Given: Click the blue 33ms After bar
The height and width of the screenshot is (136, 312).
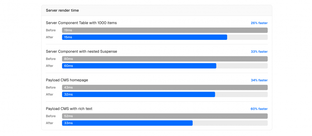Looking at the screenshot, I should (127, 123).
